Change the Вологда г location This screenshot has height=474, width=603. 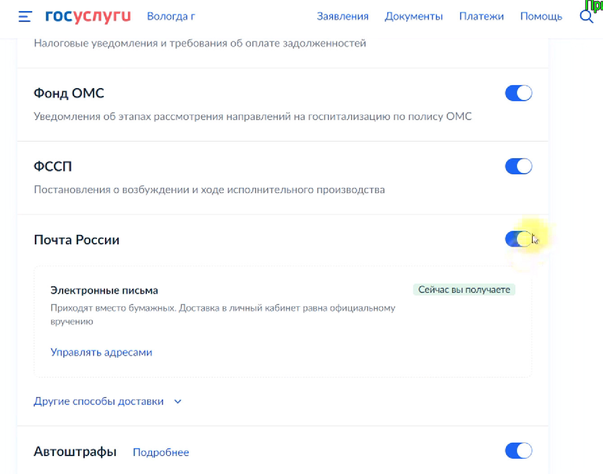(171, 17)
